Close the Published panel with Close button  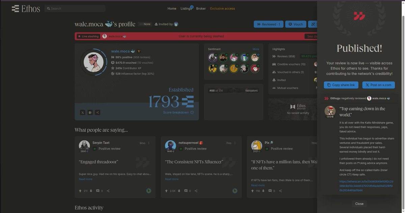359,204
